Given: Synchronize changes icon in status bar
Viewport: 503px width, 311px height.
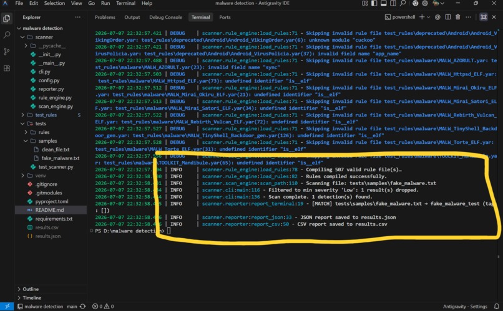Looking at the screenshot, I should (83, 307).
